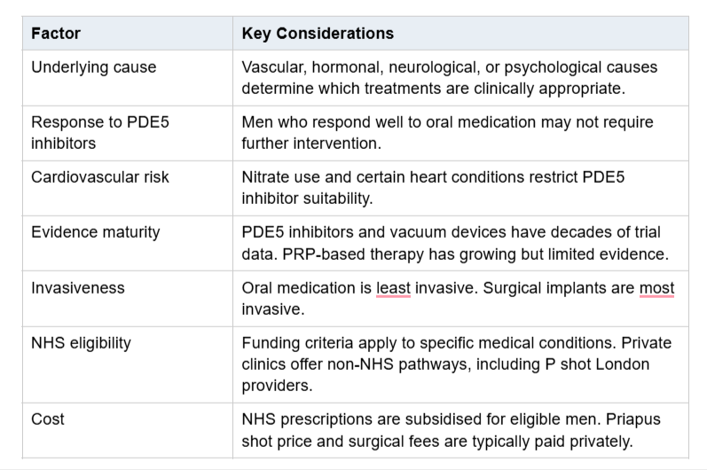Select the Underlying cause cell
The width and height of the screenshot is (707, 470).
pos(128,78)
